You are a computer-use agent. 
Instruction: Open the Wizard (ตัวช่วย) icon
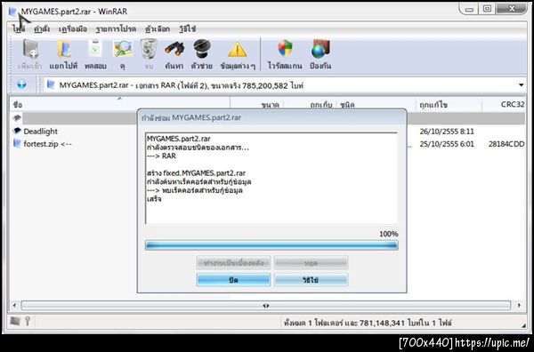[202, 49]
